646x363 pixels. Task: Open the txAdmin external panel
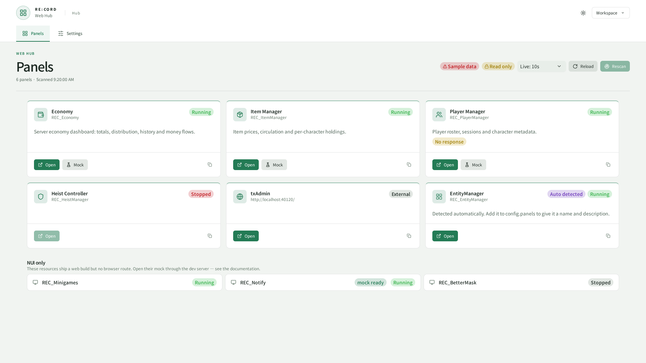pos(246,236)
